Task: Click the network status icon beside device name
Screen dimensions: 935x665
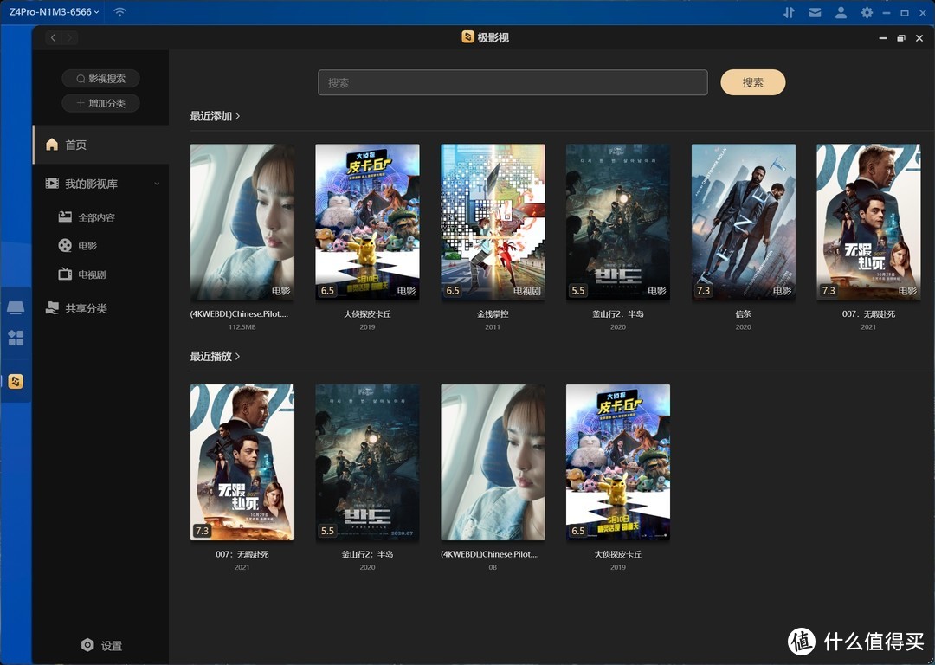Action: click(x=119, y=12)
